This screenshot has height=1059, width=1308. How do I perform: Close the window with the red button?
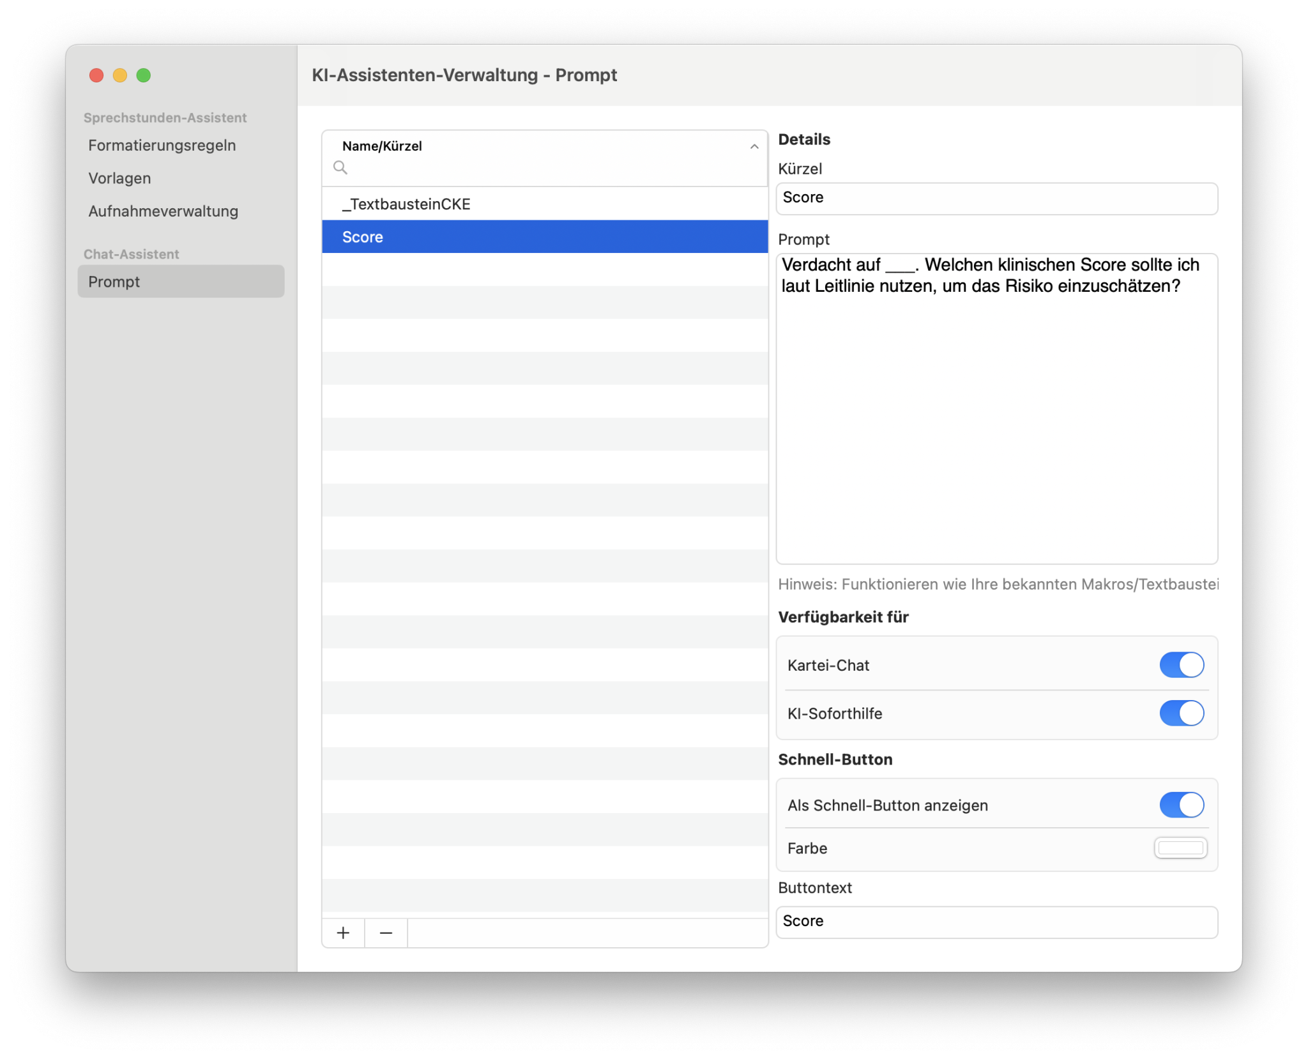[x=96, y=75]
